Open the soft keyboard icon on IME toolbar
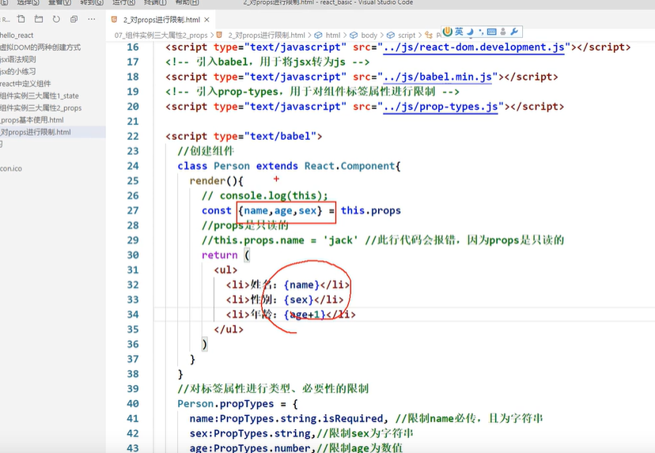 [x=492, y=32]
